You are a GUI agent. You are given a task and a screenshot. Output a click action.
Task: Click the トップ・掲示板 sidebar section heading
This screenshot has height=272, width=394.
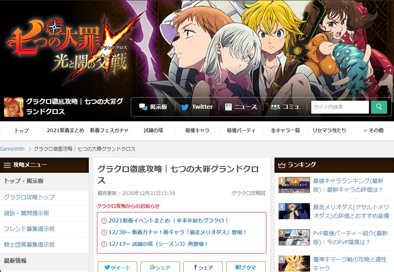click(x=24, y=181)
